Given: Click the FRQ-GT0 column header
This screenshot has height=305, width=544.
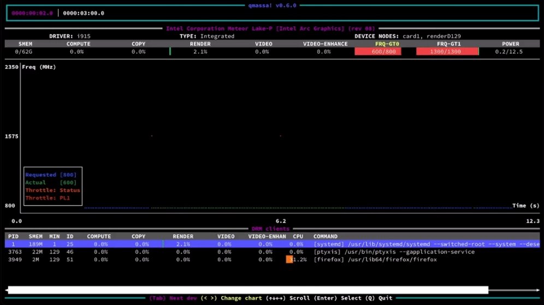Looking at the screenshot, I should [387, 44].
